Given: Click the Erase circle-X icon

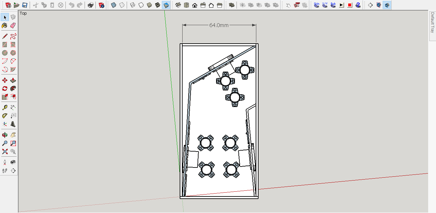Looking at the screenshot, I should point(61,5).
